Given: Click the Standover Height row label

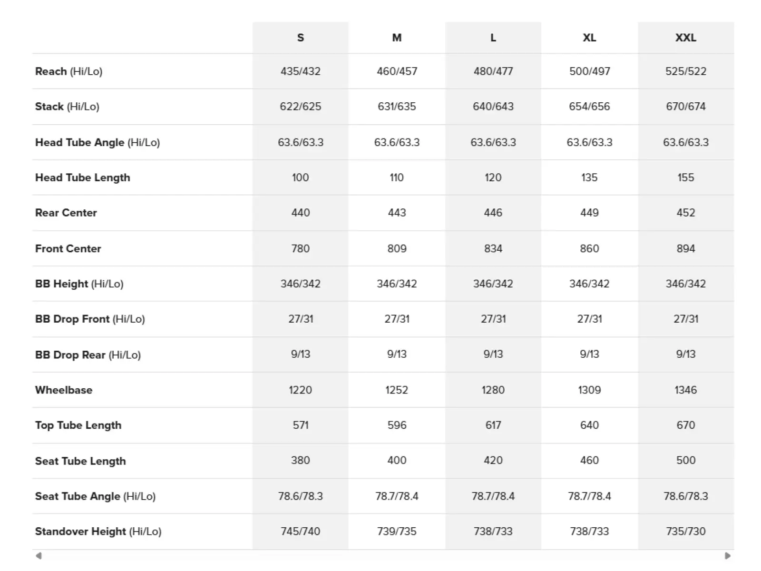Looking at the screenshot, I should (x=98, y=532).
